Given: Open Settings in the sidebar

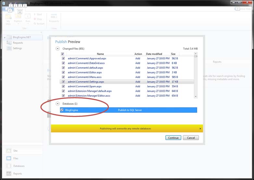Looking at the screenshot, I should point(17,48).
